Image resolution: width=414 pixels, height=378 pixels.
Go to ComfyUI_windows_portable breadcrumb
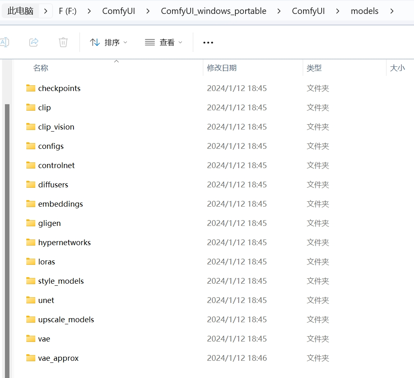[214, 11]
